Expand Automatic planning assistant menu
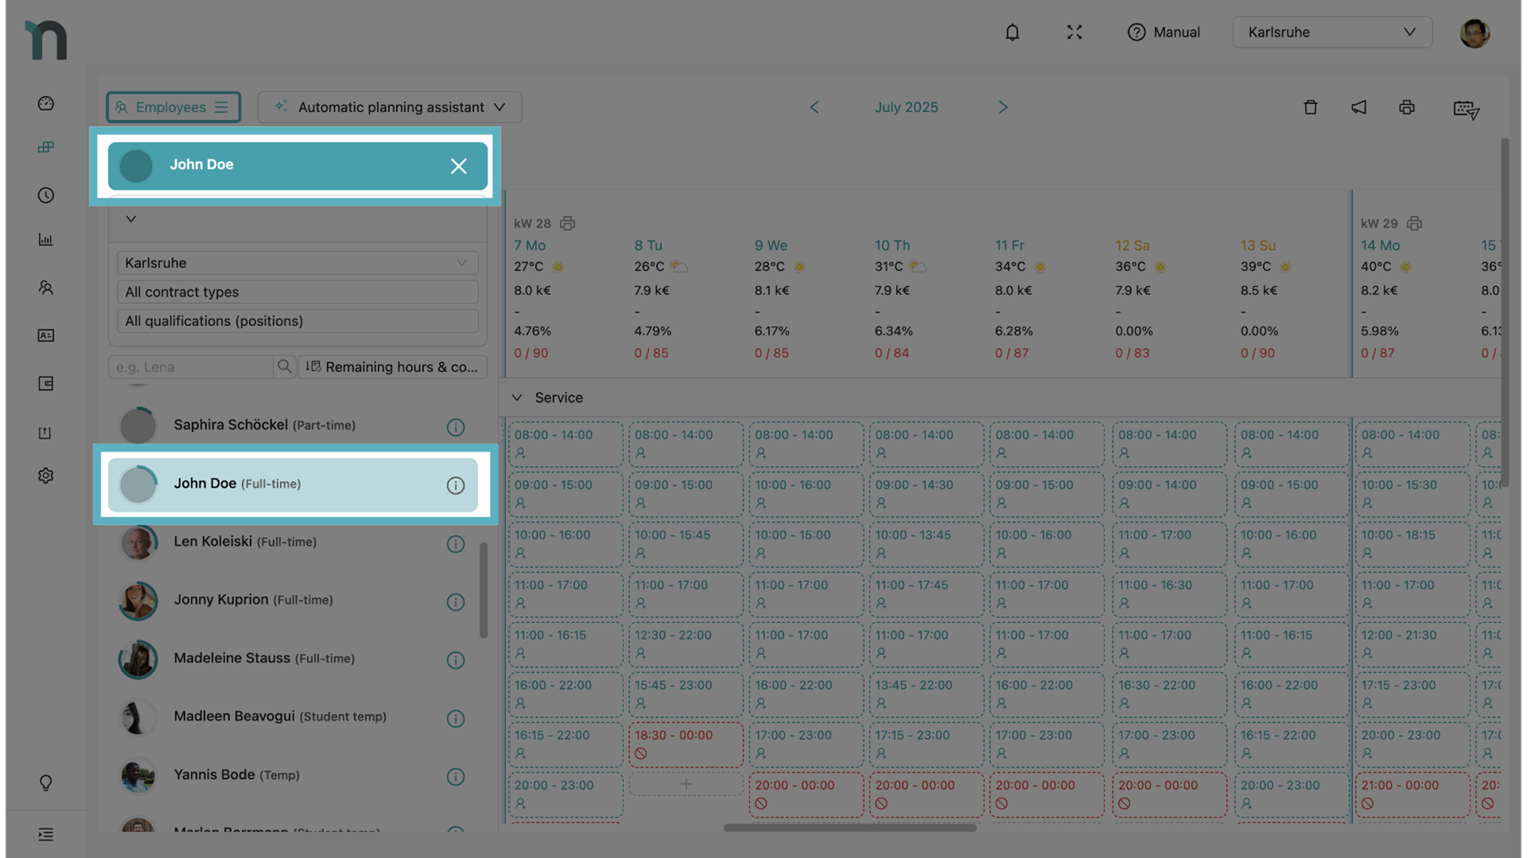The image size is (1527, 858). 390,107
